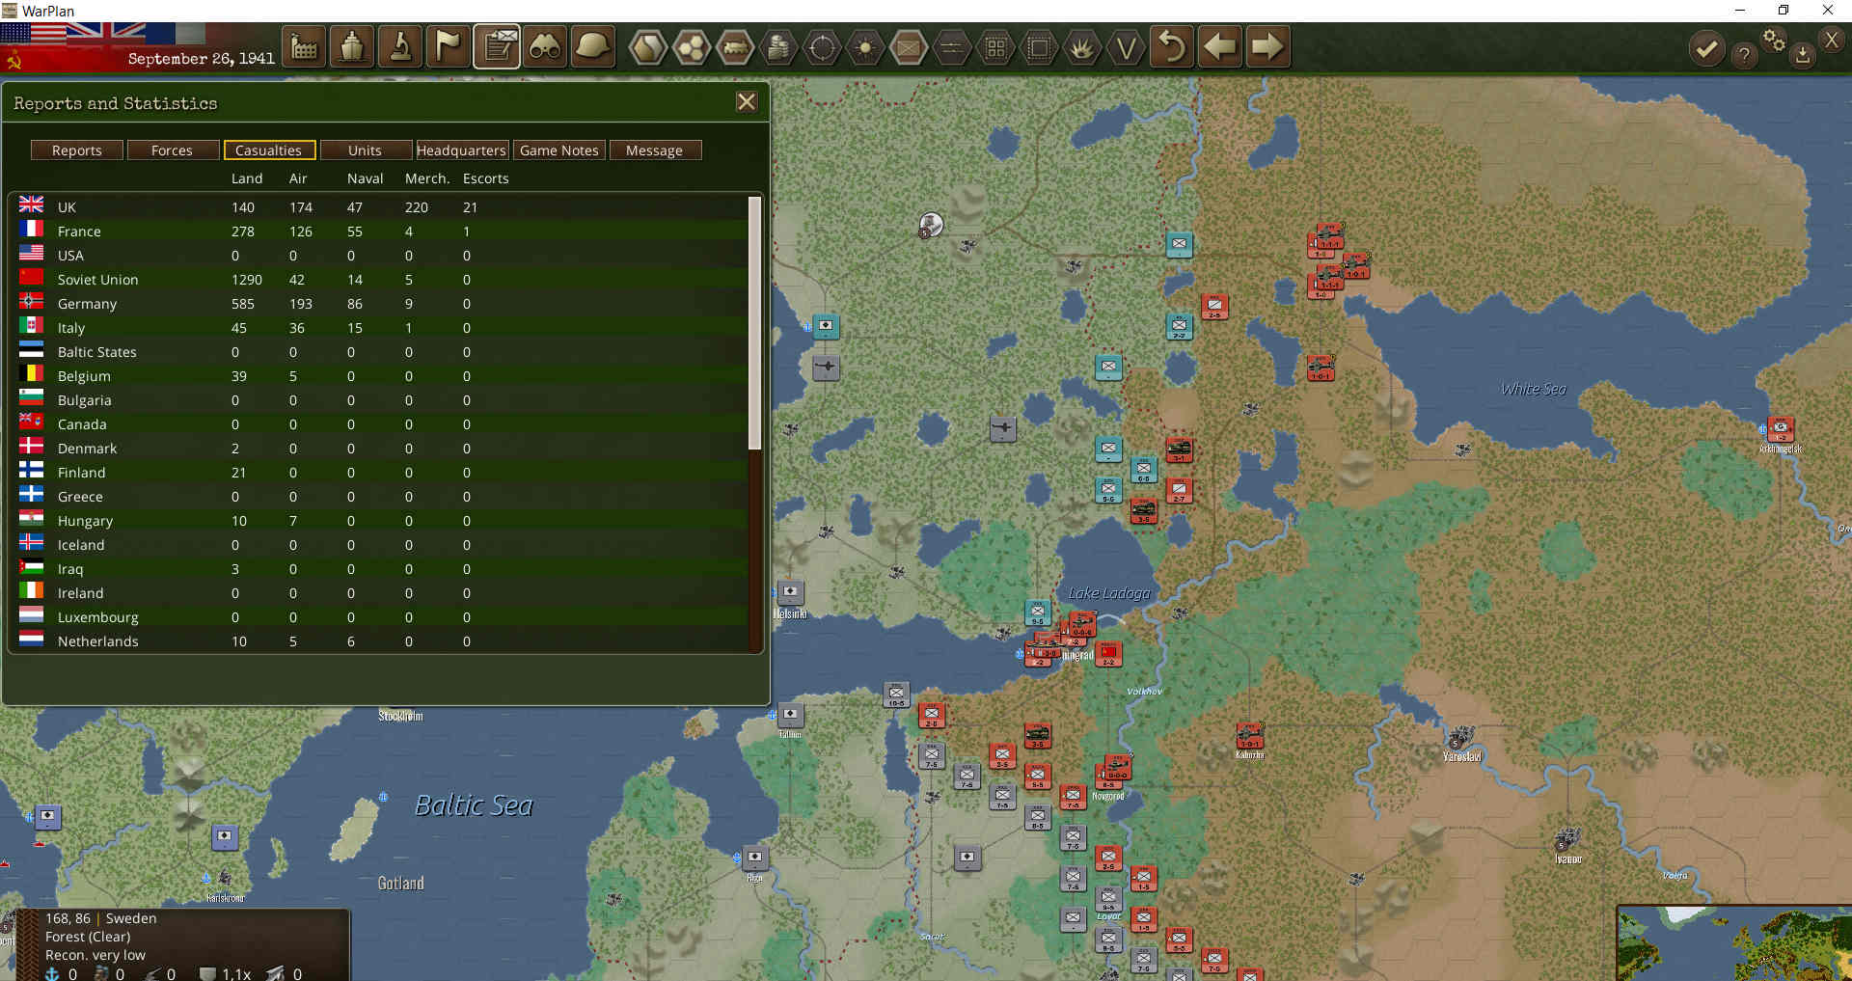Toggle the four-squares grid overlay

pyautogui.click(x=995, y=47)
